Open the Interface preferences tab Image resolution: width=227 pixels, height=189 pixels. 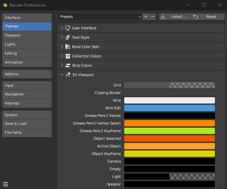27,18
